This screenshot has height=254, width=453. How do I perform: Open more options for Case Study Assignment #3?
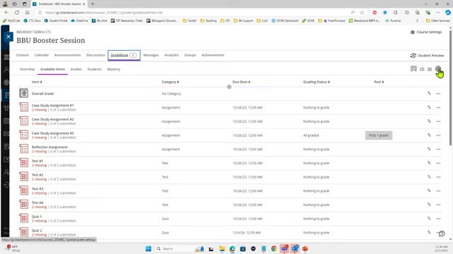pos(438,135)
